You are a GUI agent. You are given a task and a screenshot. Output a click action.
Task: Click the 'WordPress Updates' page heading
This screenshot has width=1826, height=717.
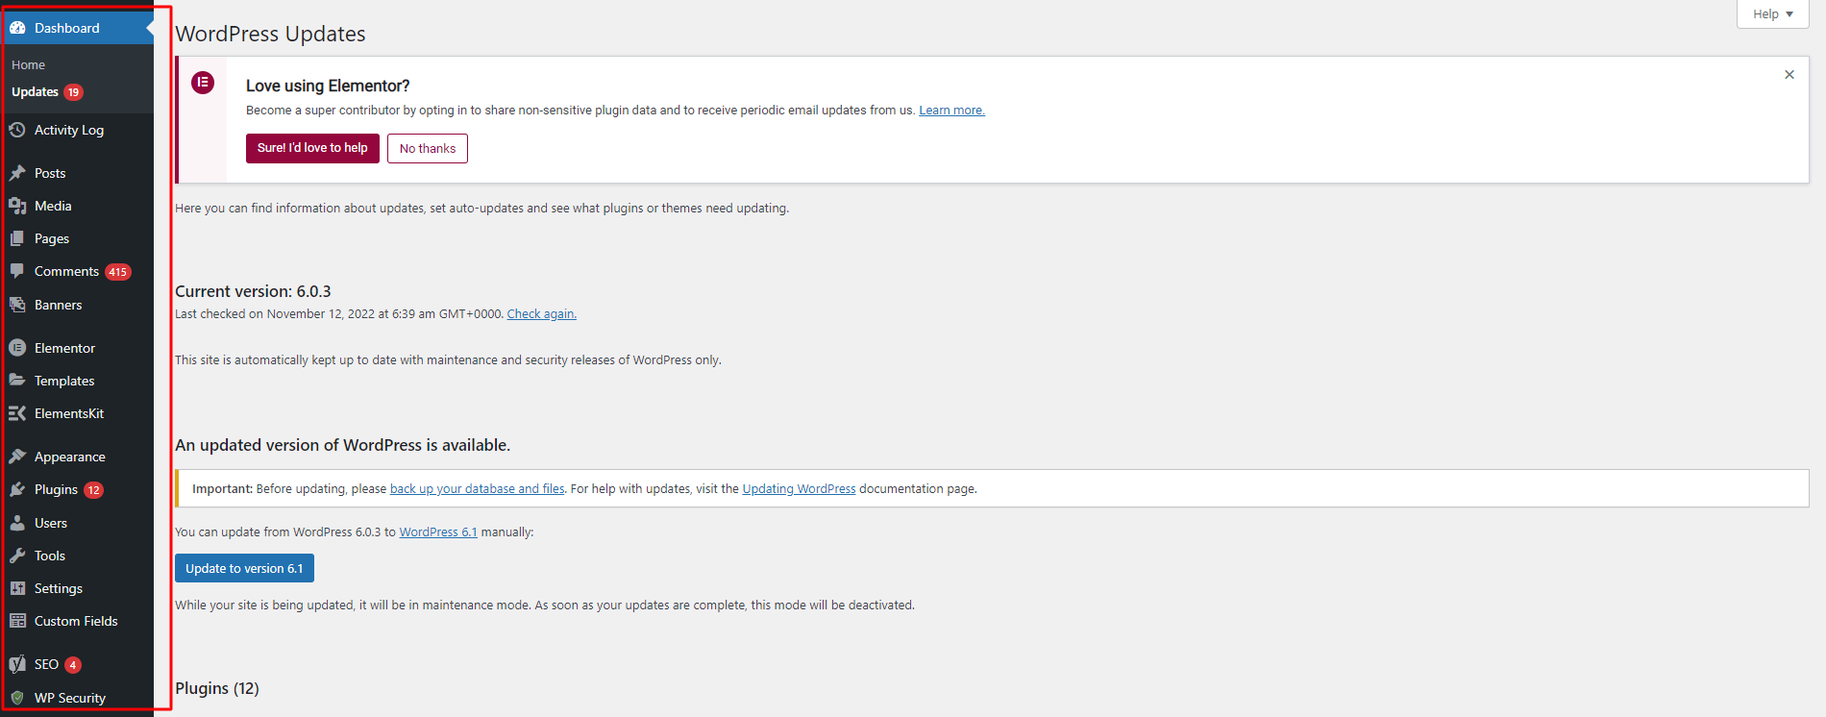tap(270, 34)
